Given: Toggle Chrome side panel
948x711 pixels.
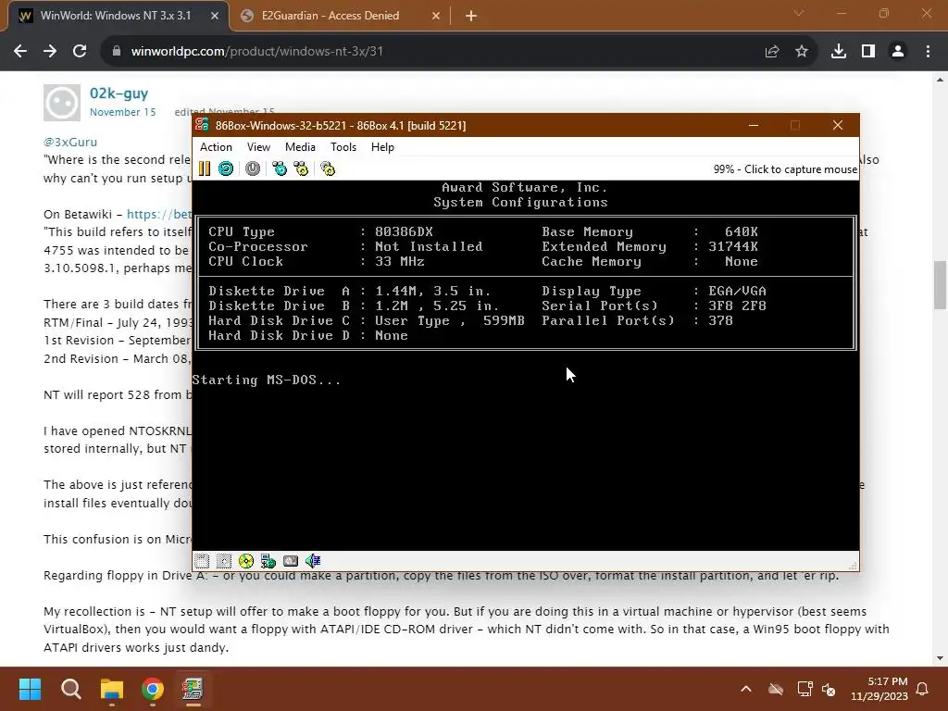Looking at the screenshot, I should pyautogui.click(x=868, y=52).
